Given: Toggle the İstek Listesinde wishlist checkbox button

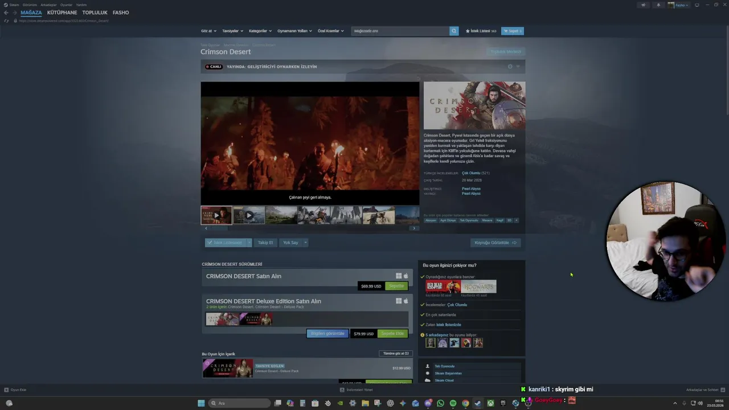Looking at the screenshot, I should pyautogui.click(x=225, y=243).
